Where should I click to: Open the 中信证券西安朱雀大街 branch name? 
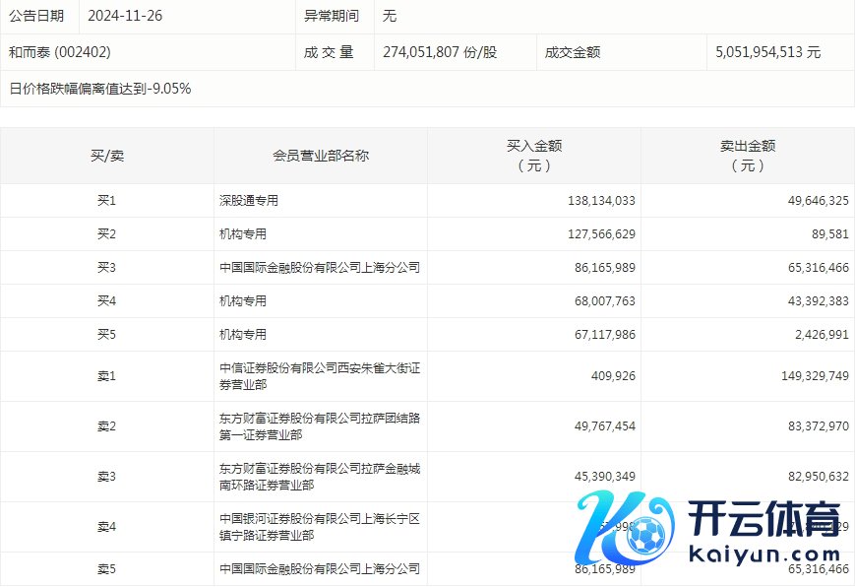click(319, 376)
